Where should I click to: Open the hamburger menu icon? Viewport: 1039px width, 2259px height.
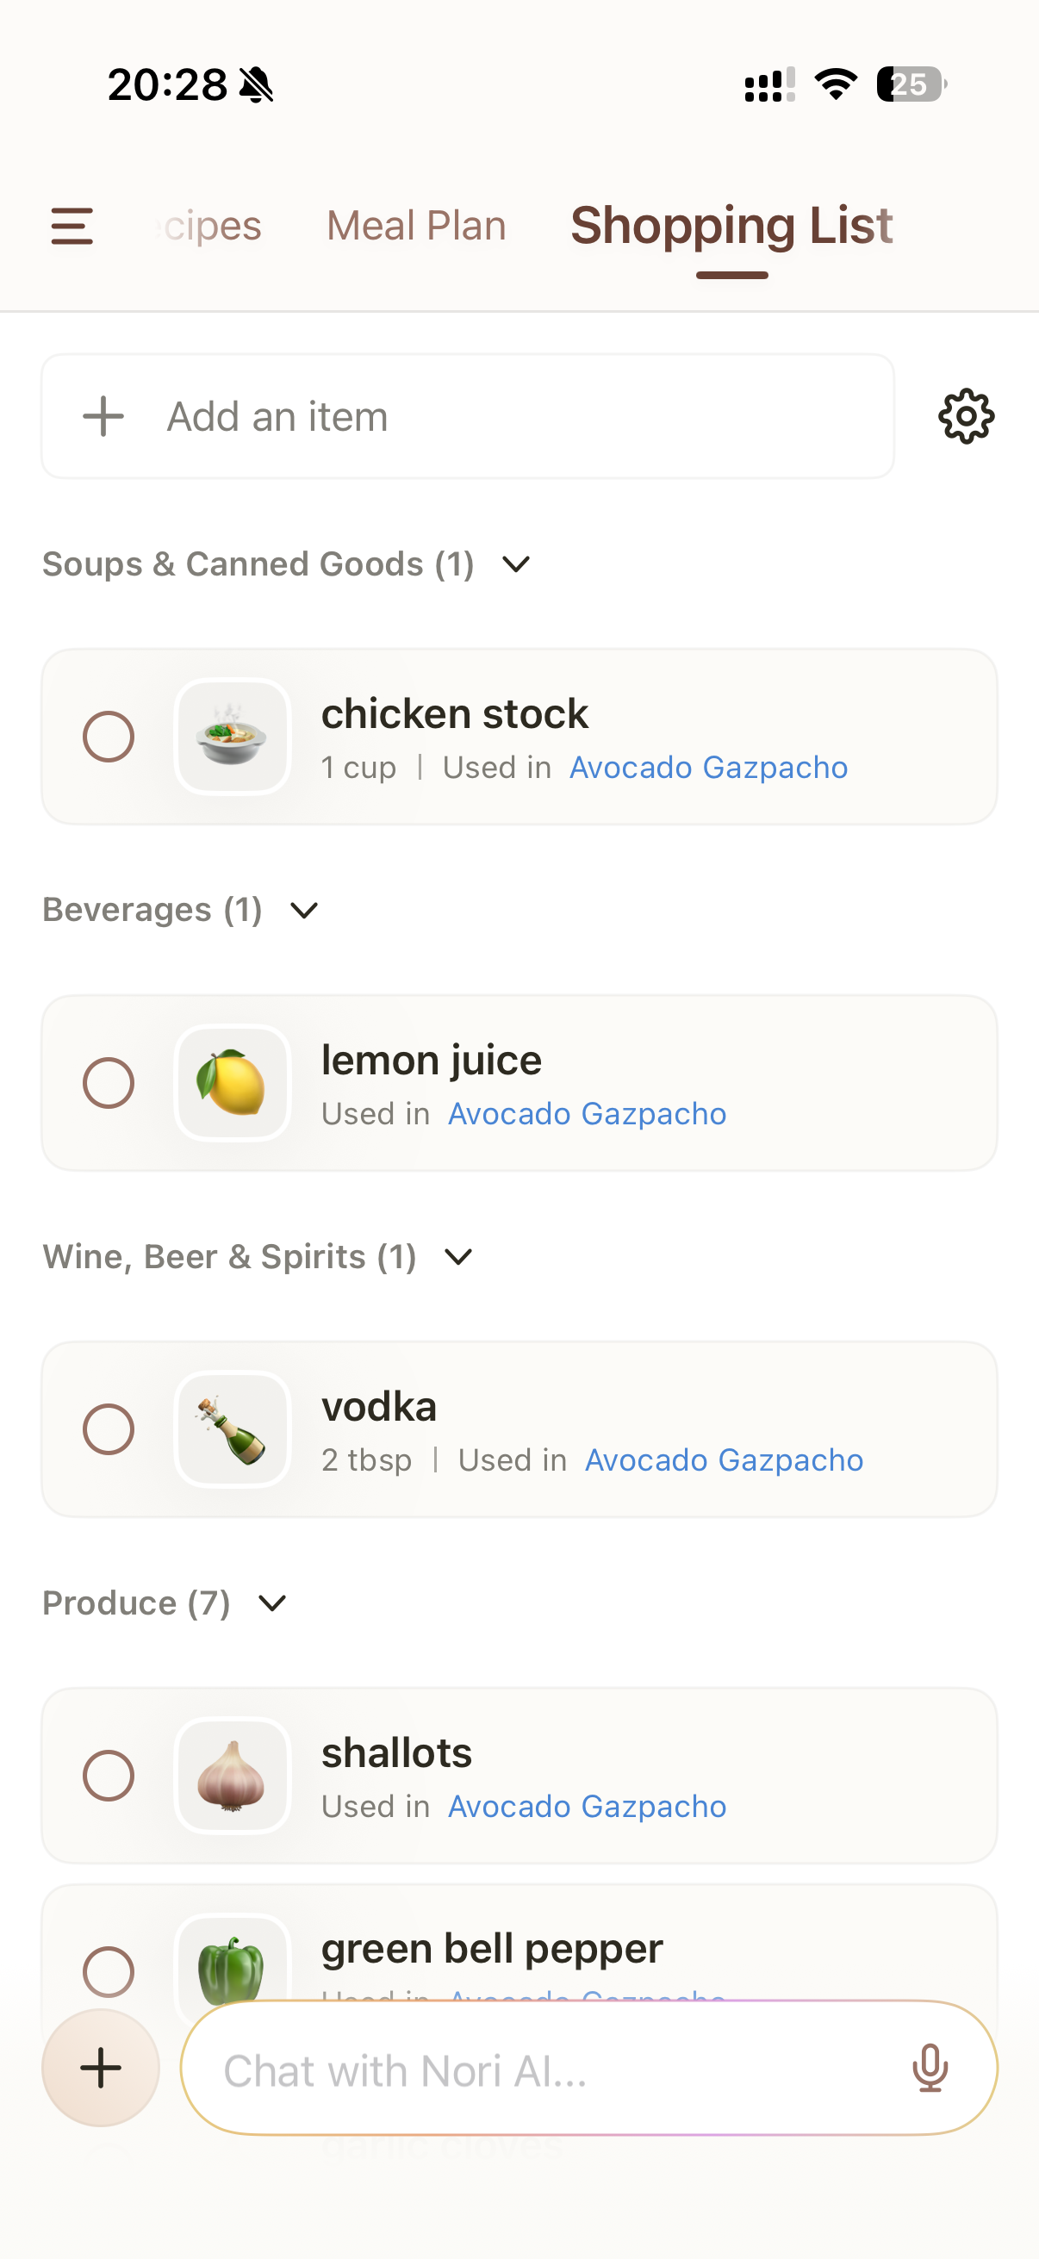click(72, 227)
